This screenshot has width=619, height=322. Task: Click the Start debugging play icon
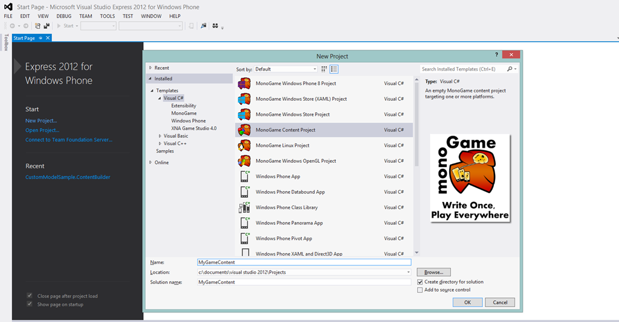[x=59, y=26]
